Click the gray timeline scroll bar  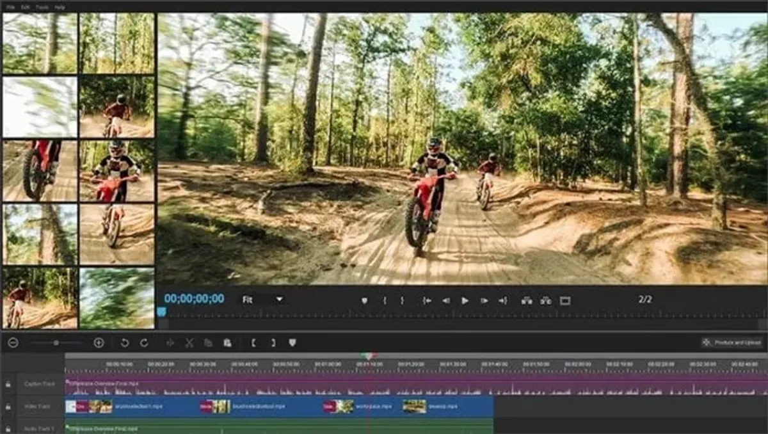coord(416,356)
